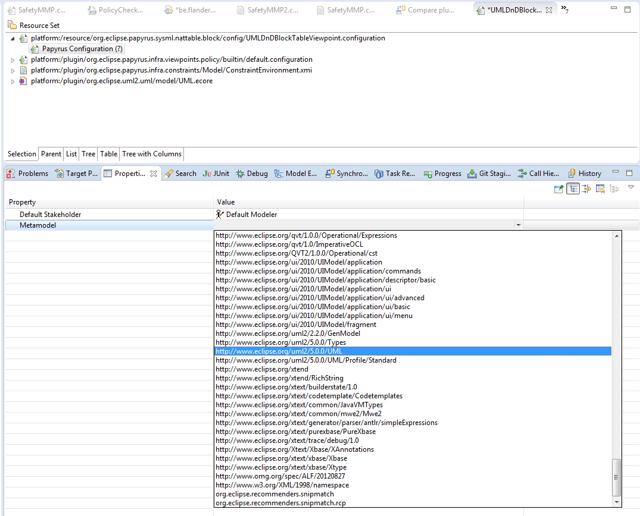Open the Task Re... view tab
This screenshot has width=640, height=516.
395,174
